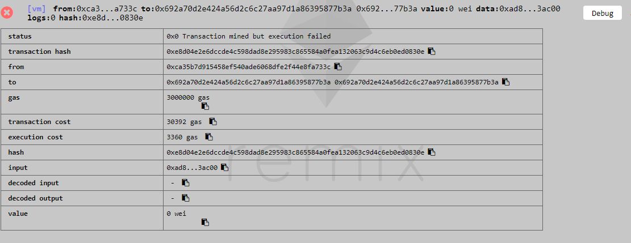The width and height of the screenshot is (631, 243).
Task: Click the [vm] tag in log header
Action: click(x=36, y=8)
